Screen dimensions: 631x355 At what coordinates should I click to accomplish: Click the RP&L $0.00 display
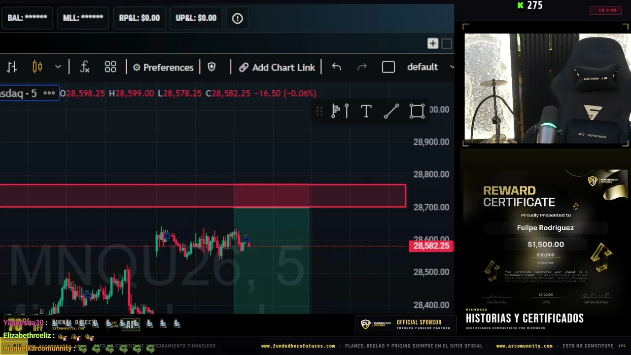click(x=140, y=18)
